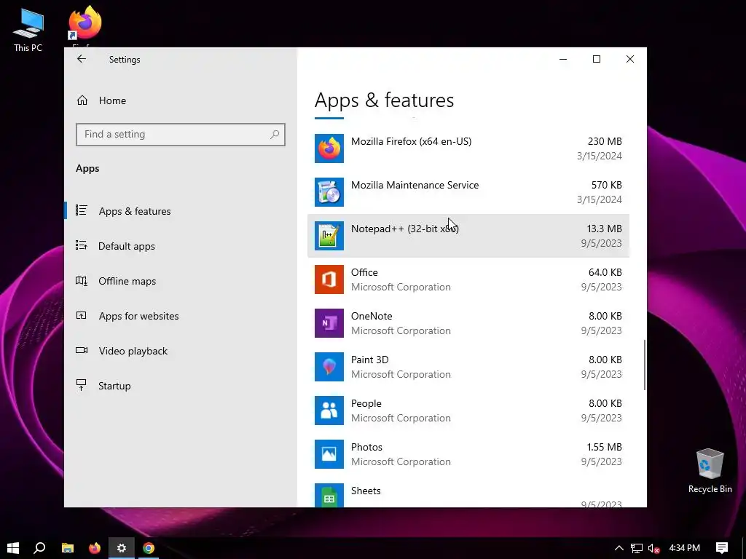Select the People app entry

tap(468, 411)
